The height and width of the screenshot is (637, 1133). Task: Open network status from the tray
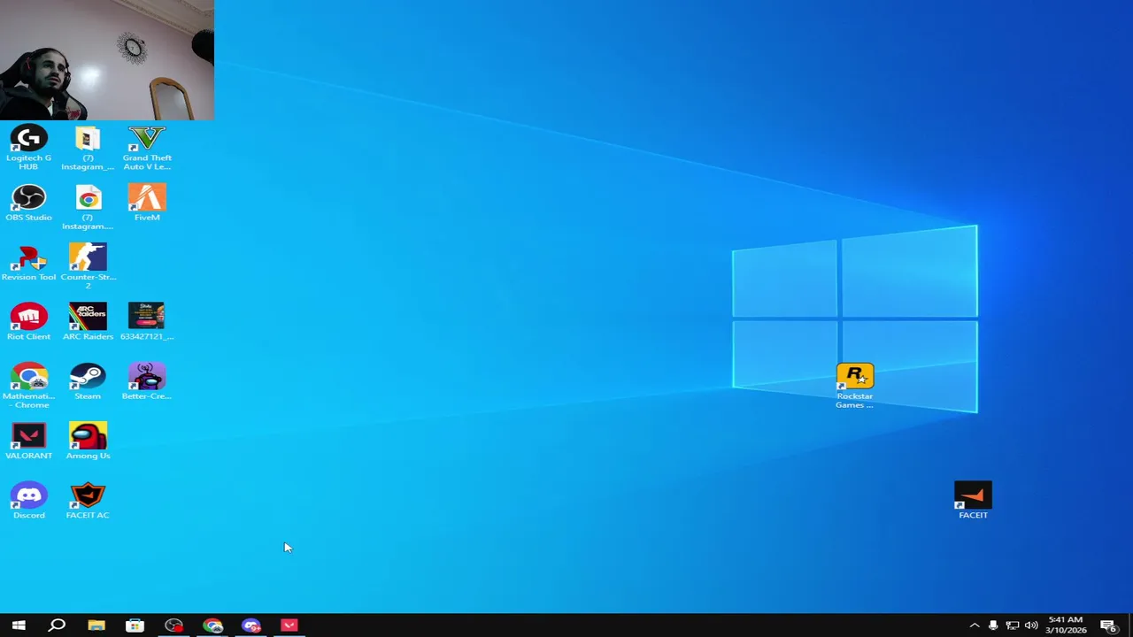coord(1013,625)
